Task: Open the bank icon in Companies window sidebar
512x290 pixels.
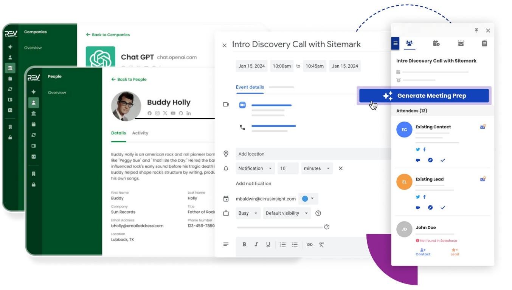Action: pyautogui.click(x=10, y=68)
